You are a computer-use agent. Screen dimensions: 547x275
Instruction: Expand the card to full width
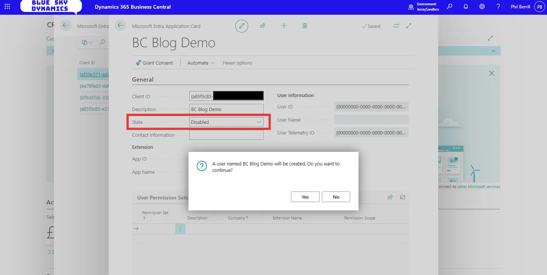[409, 26]
